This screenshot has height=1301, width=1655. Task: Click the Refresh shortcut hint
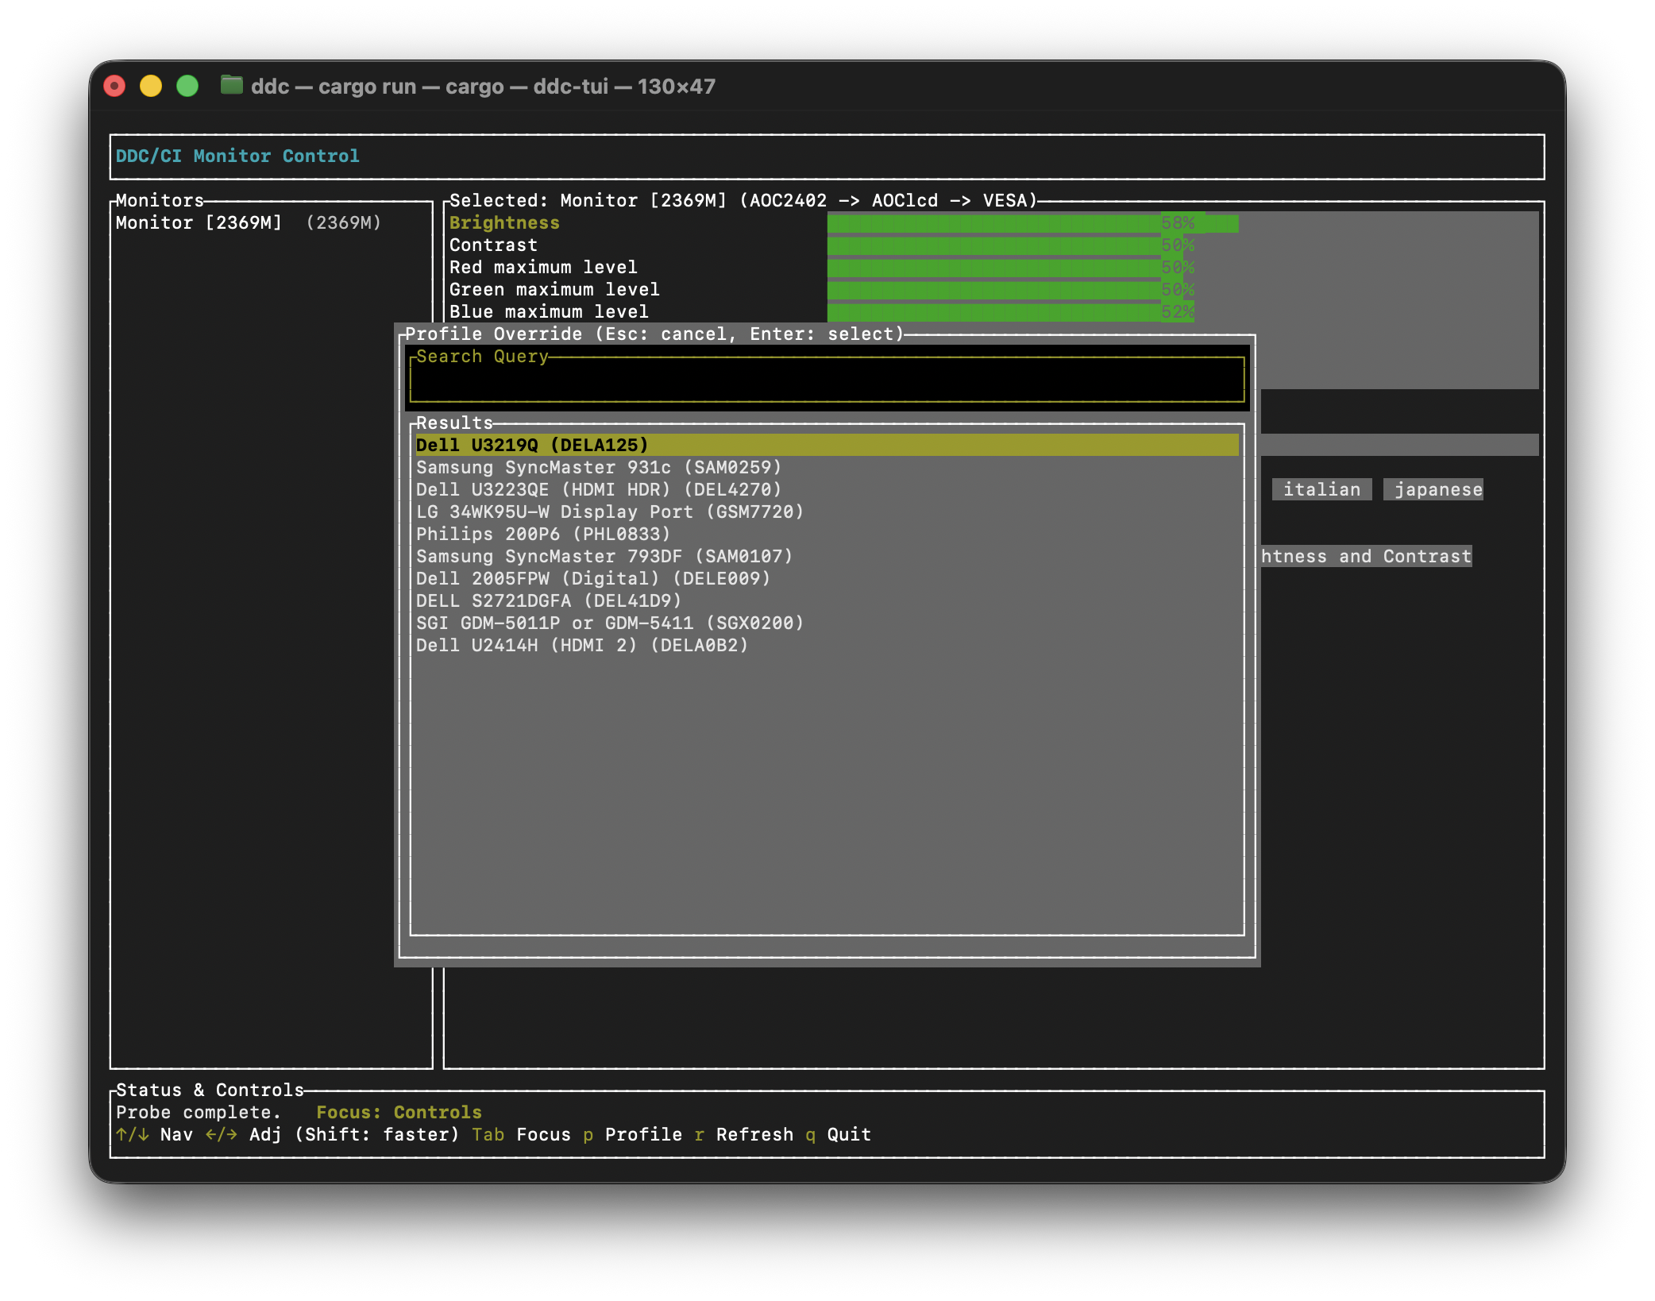(x=743, y=1134)
